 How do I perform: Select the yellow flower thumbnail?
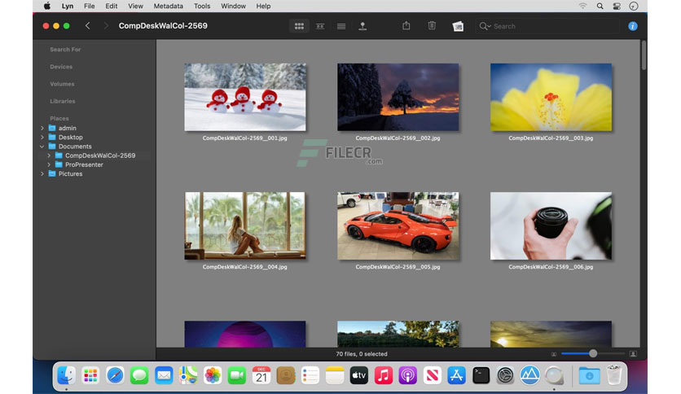click(x=551, y=97)
